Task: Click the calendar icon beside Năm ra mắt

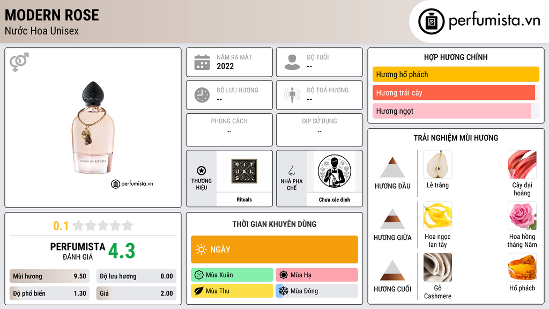Action: (x=202, y=62)
